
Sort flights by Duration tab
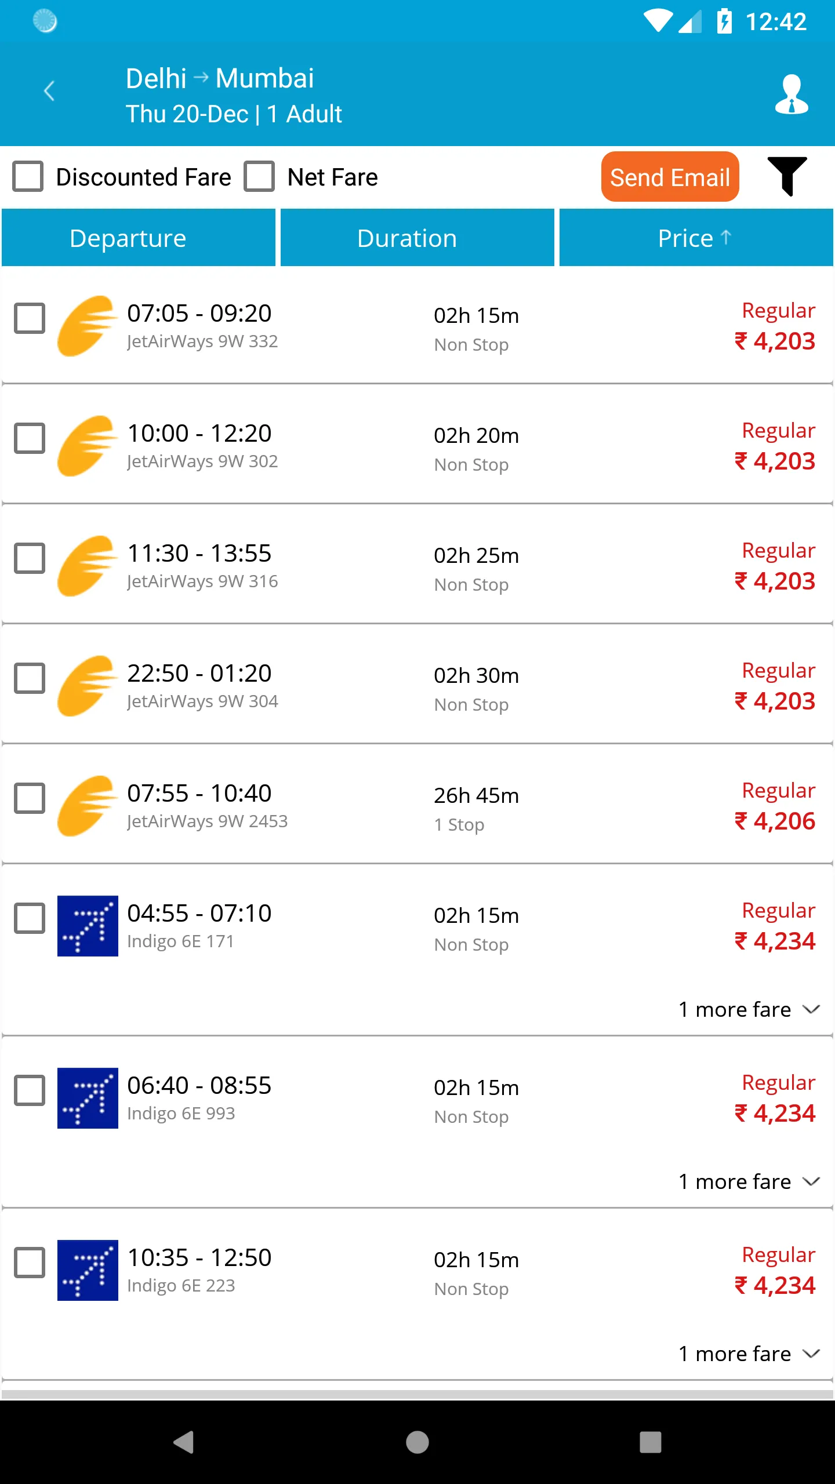pos(418,238)
